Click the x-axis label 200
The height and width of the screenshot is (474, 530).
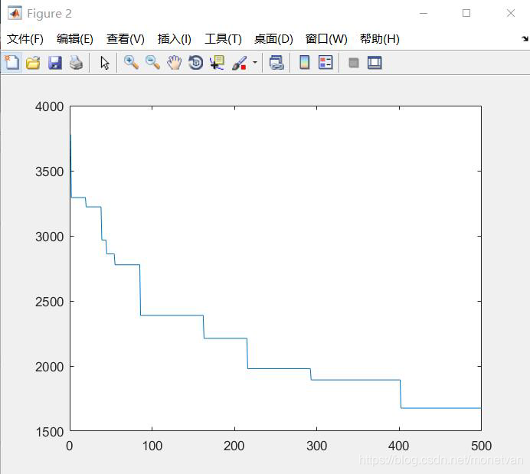[x=234, y=446]
